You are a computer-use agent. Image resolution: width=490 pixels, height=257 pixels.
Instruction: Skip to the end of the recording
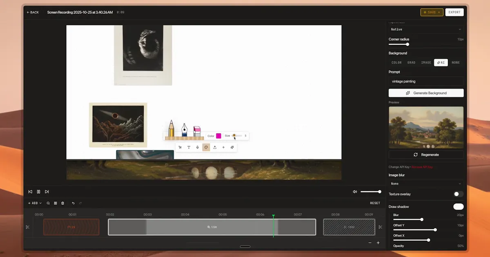(x=47, y=192)
